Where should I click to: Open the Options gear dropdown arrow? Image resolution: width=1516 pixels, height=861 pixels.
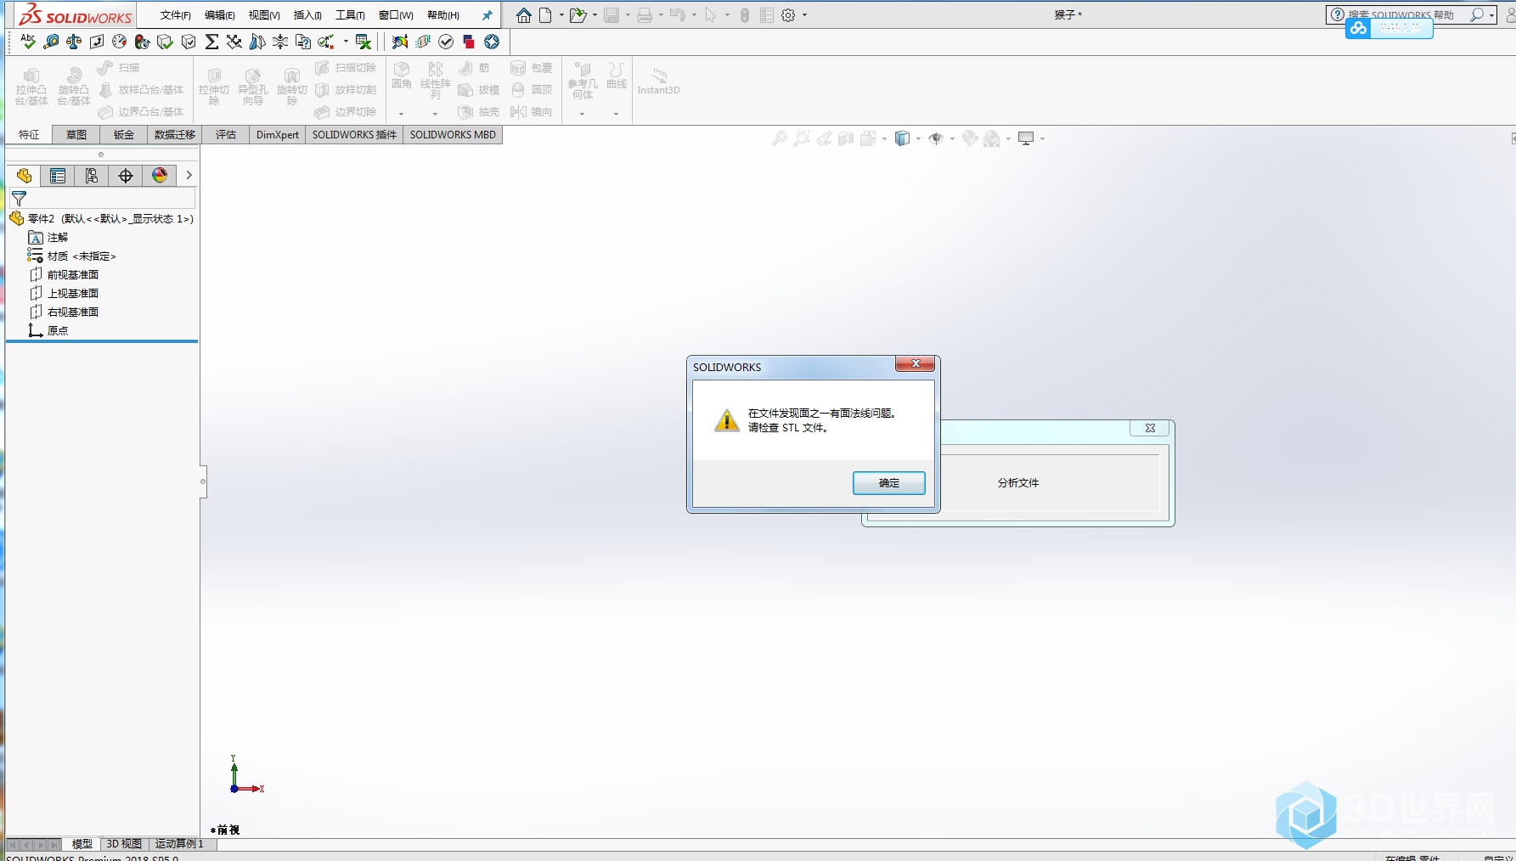coord(804,15)
